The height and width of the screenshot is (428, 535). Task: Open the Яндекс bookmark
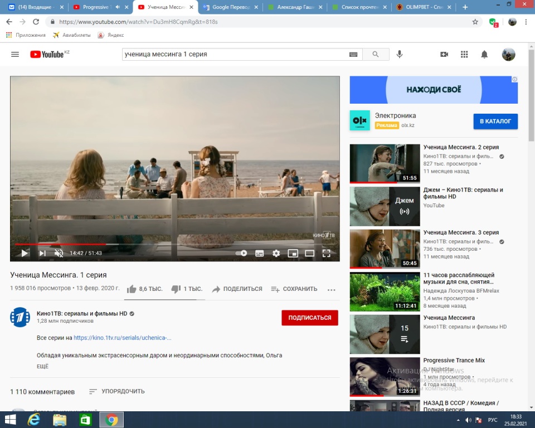coord(110,35)
